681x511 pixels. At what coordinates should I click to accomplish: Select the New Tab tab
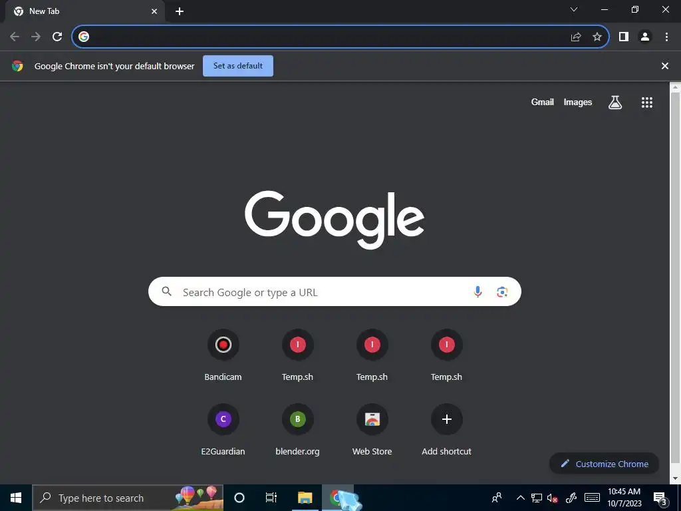point(84,12)
